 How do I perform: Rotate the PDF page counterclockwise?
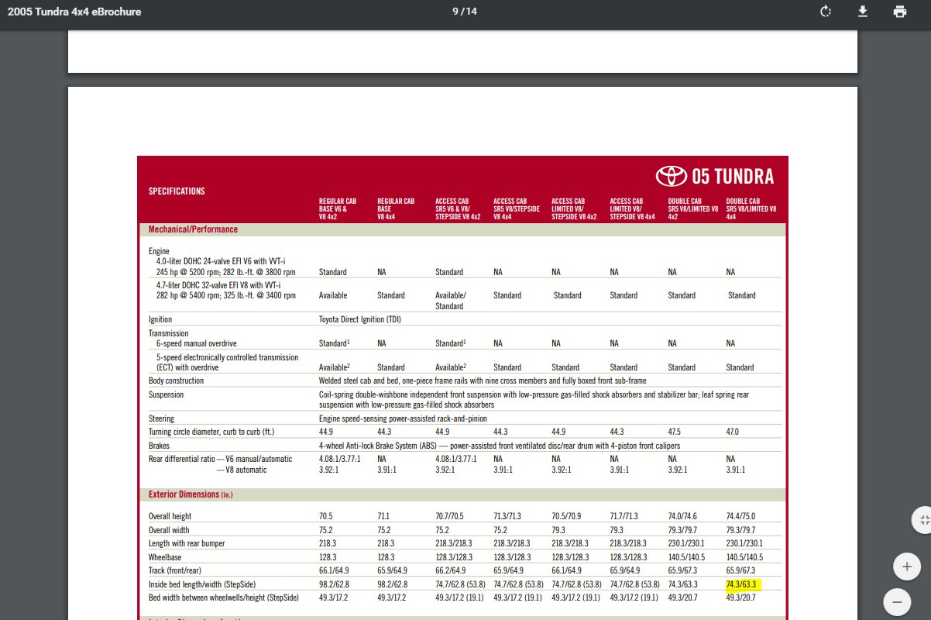pos(826,12)
